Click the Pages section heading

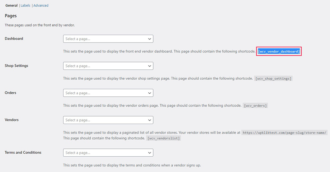(11, 16)
